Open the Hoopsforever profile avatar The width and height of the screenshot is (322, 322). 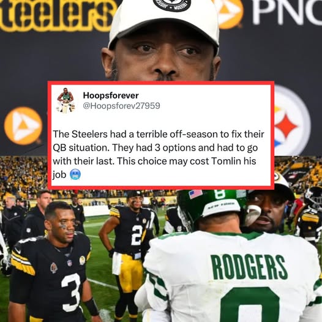66,100
